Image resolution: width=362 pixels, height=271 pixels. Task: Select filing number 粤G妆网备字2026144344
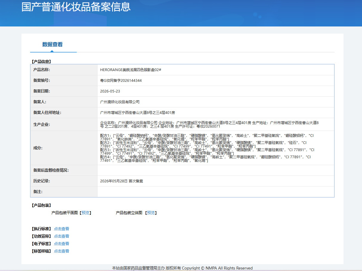pos(121,80)
